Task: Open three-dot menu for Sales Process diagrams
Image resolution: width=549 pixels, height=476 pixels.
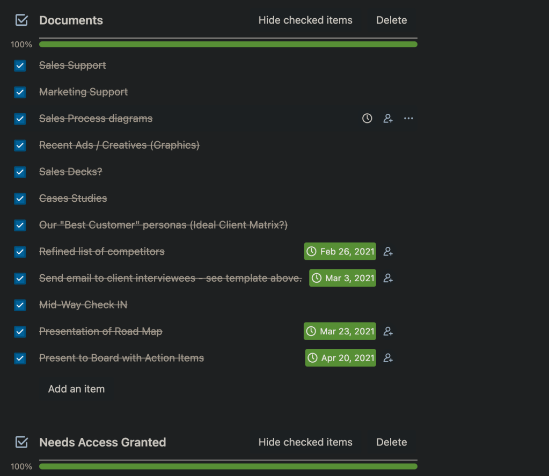Action: [408, 119]
